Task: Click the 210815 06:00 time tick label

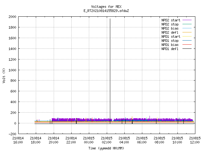Action: coord(142,140)
